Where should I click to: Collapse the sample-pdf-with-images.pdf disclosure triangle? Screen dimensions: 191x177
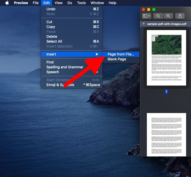pyautogui.click(x=144, y=24)
